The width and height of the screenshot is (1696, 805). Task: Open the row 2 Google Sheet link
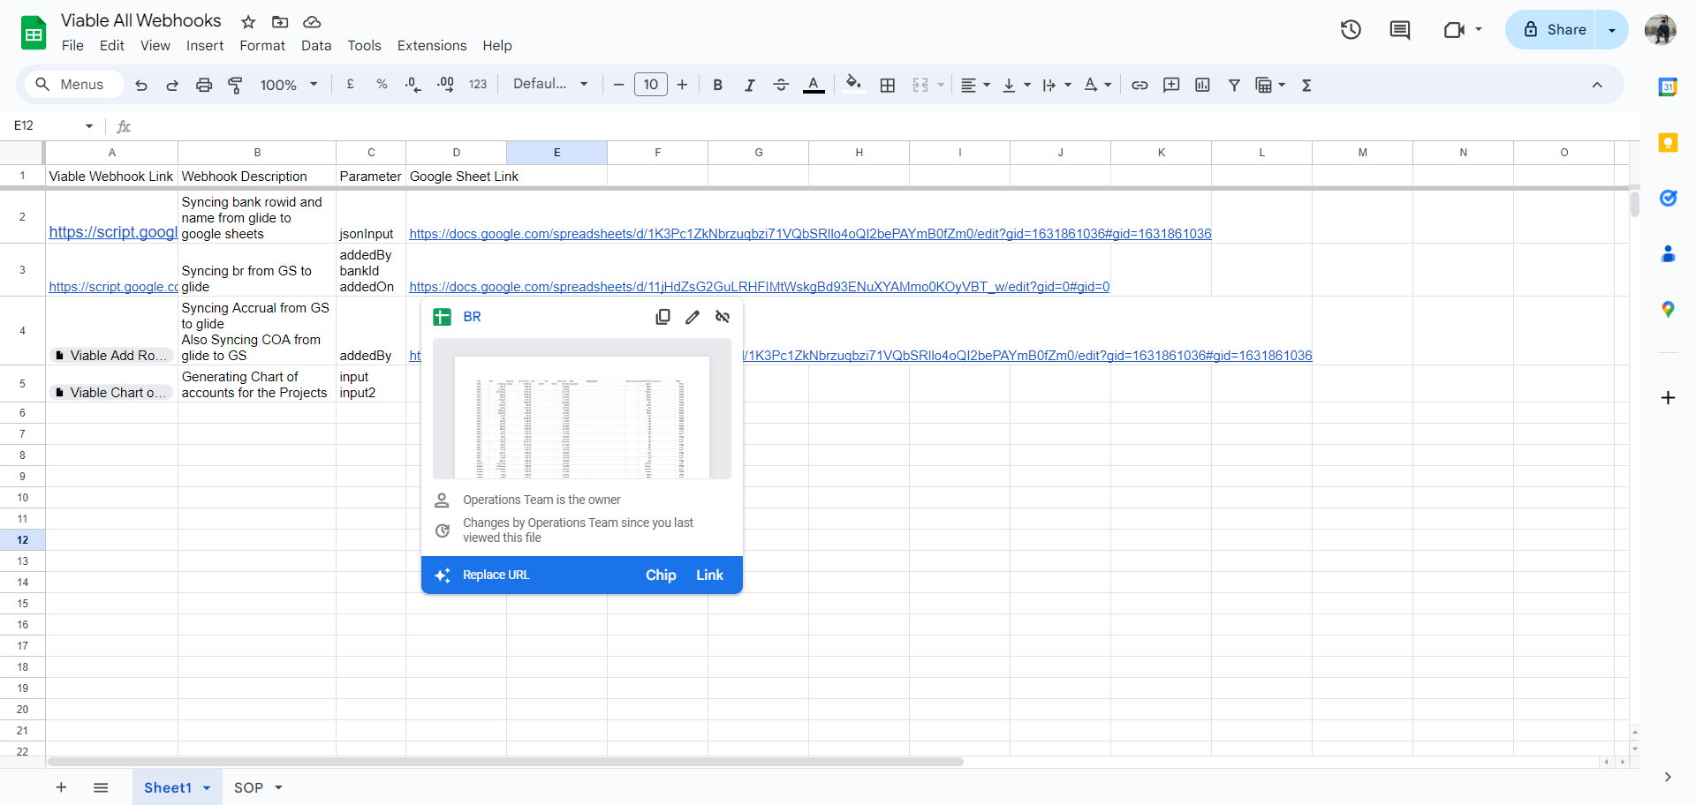(x=810, y=234)
